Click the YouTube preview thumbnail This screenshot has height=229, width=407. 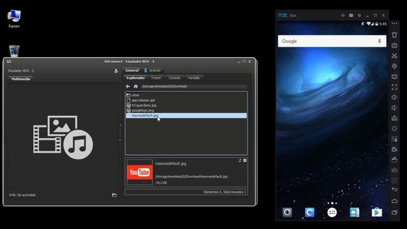click(140, 172)
